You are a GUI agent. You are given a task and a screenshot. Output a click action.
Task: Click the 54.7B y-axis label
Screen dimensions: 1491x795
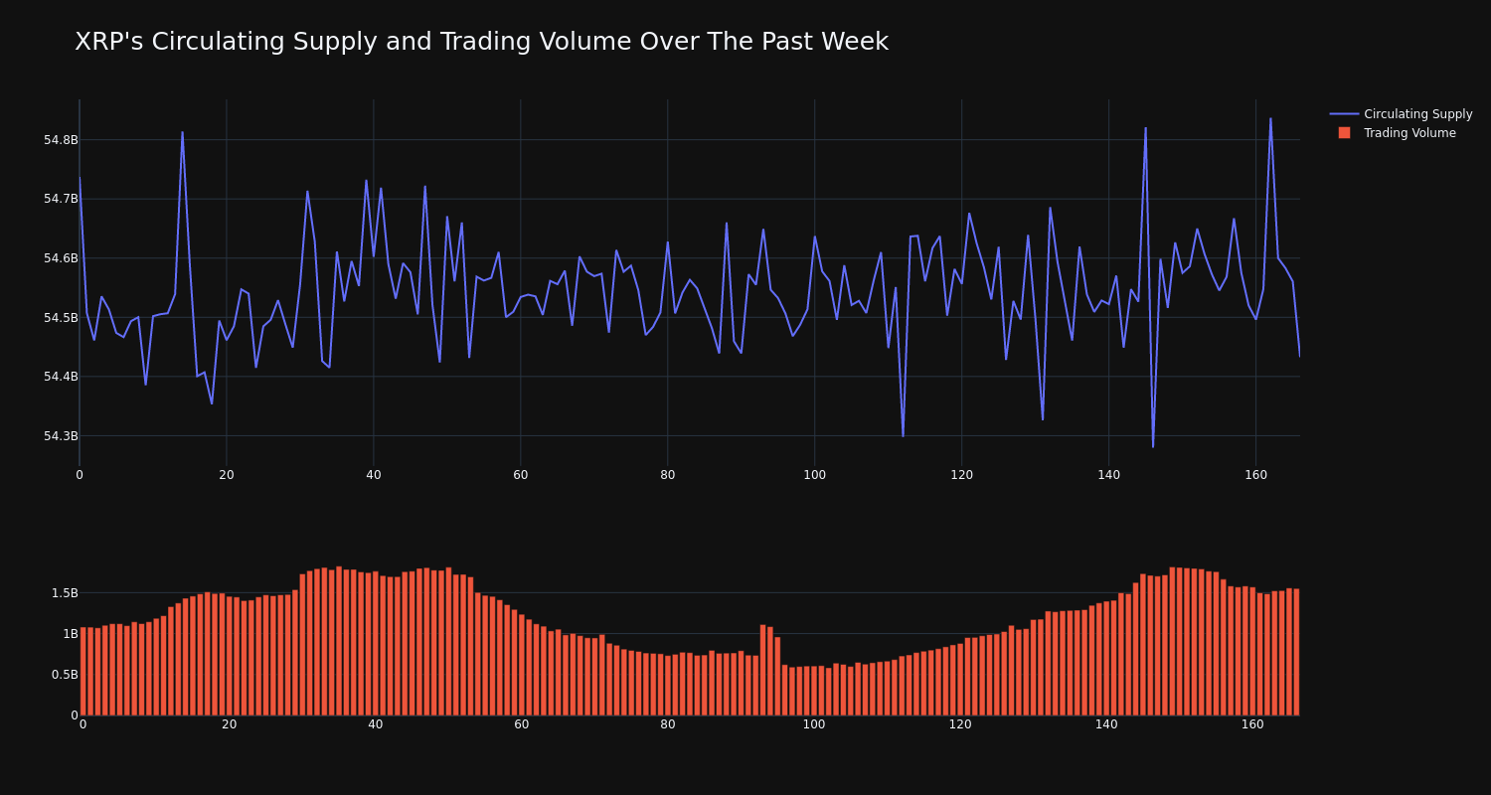pos(61,199)
